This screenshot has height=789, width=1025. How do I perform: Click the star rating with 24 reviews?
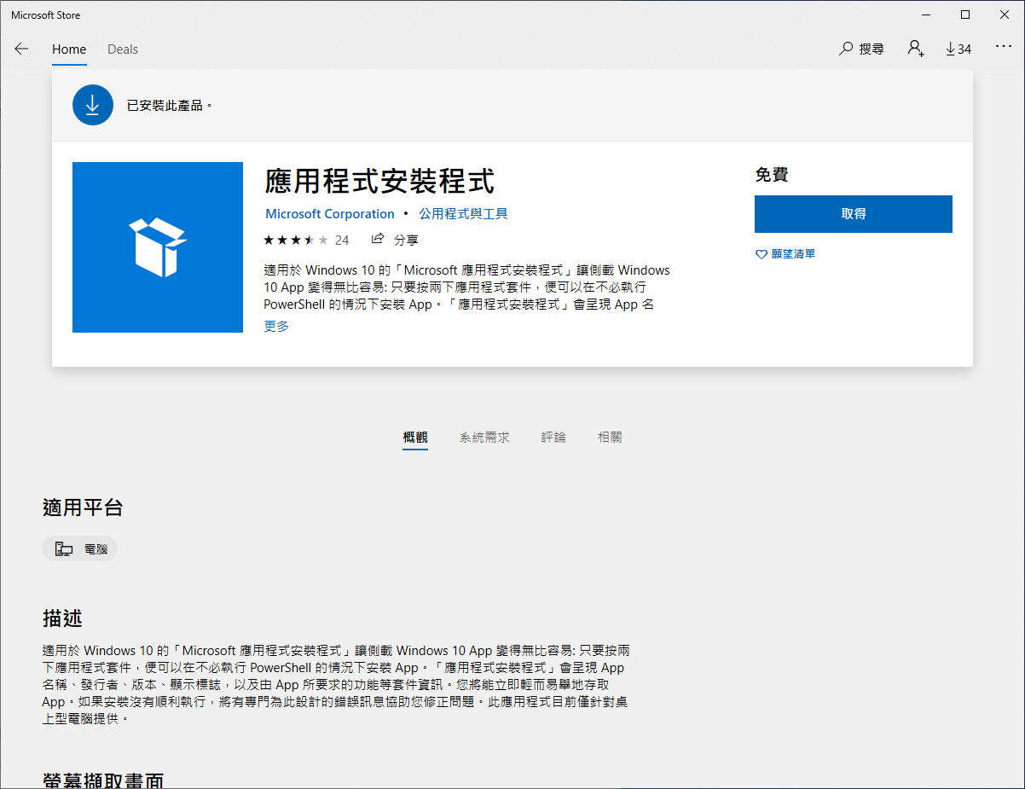[x=306, y=240]
